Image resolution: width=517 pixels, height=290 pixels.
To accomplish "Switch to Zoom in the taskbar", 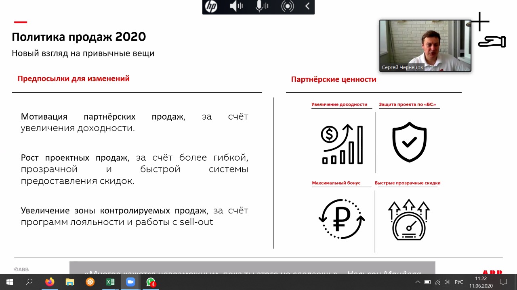I will [x=130, y=282].
